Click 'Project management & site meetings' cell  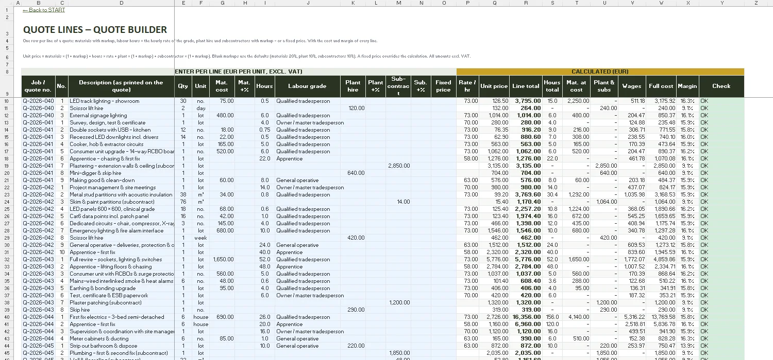[121, 187]
